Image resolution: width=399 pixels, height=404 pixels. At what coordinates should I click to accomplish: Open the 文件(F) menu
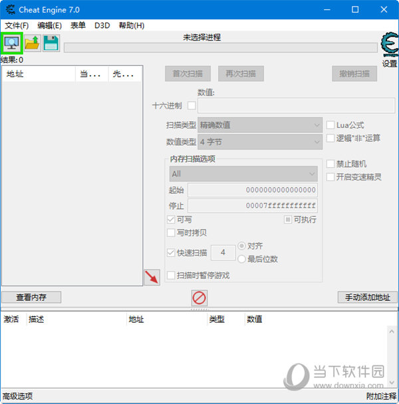(x=17, y=25)
